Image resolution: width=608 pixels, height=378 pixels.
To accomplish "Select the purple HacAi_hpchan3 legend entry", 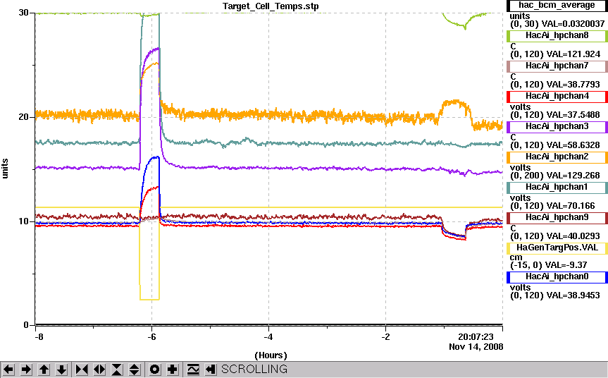I will [557, 127].
